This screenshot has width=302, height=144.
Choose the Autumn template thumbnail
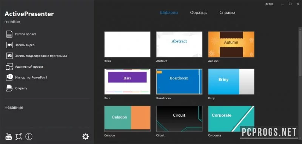[x=231, y=44]
